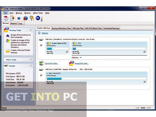156x117 pixels.
Task: Toggle the MBR Disk 2 checkbox
Action: pyautogui.click(x=41, y=75)
